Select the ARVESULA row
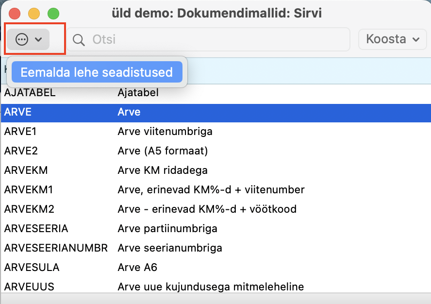This screenshot has width=431, height=304. [x=32, y=268]
